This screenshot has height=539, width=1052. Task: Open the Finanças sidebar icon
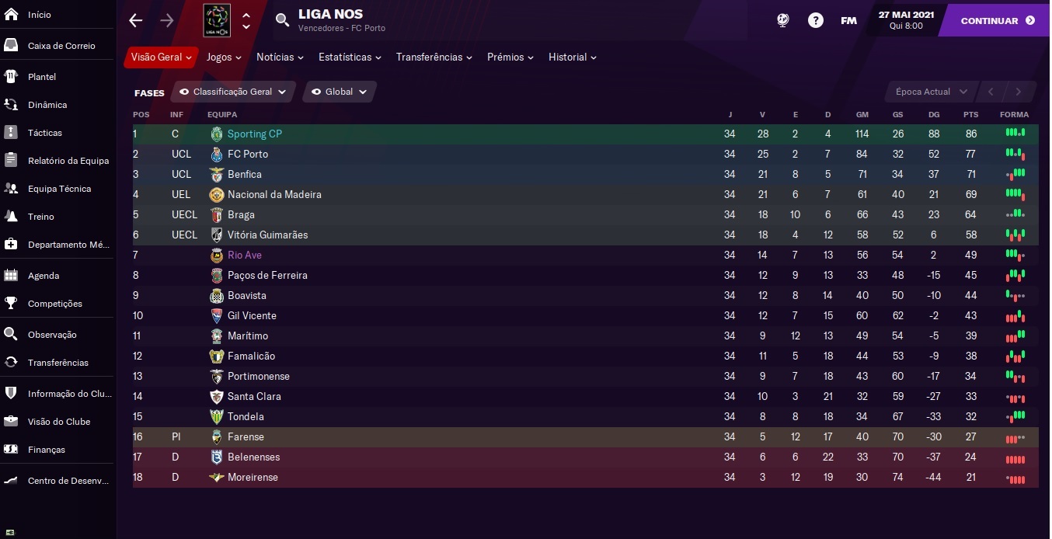11,450
